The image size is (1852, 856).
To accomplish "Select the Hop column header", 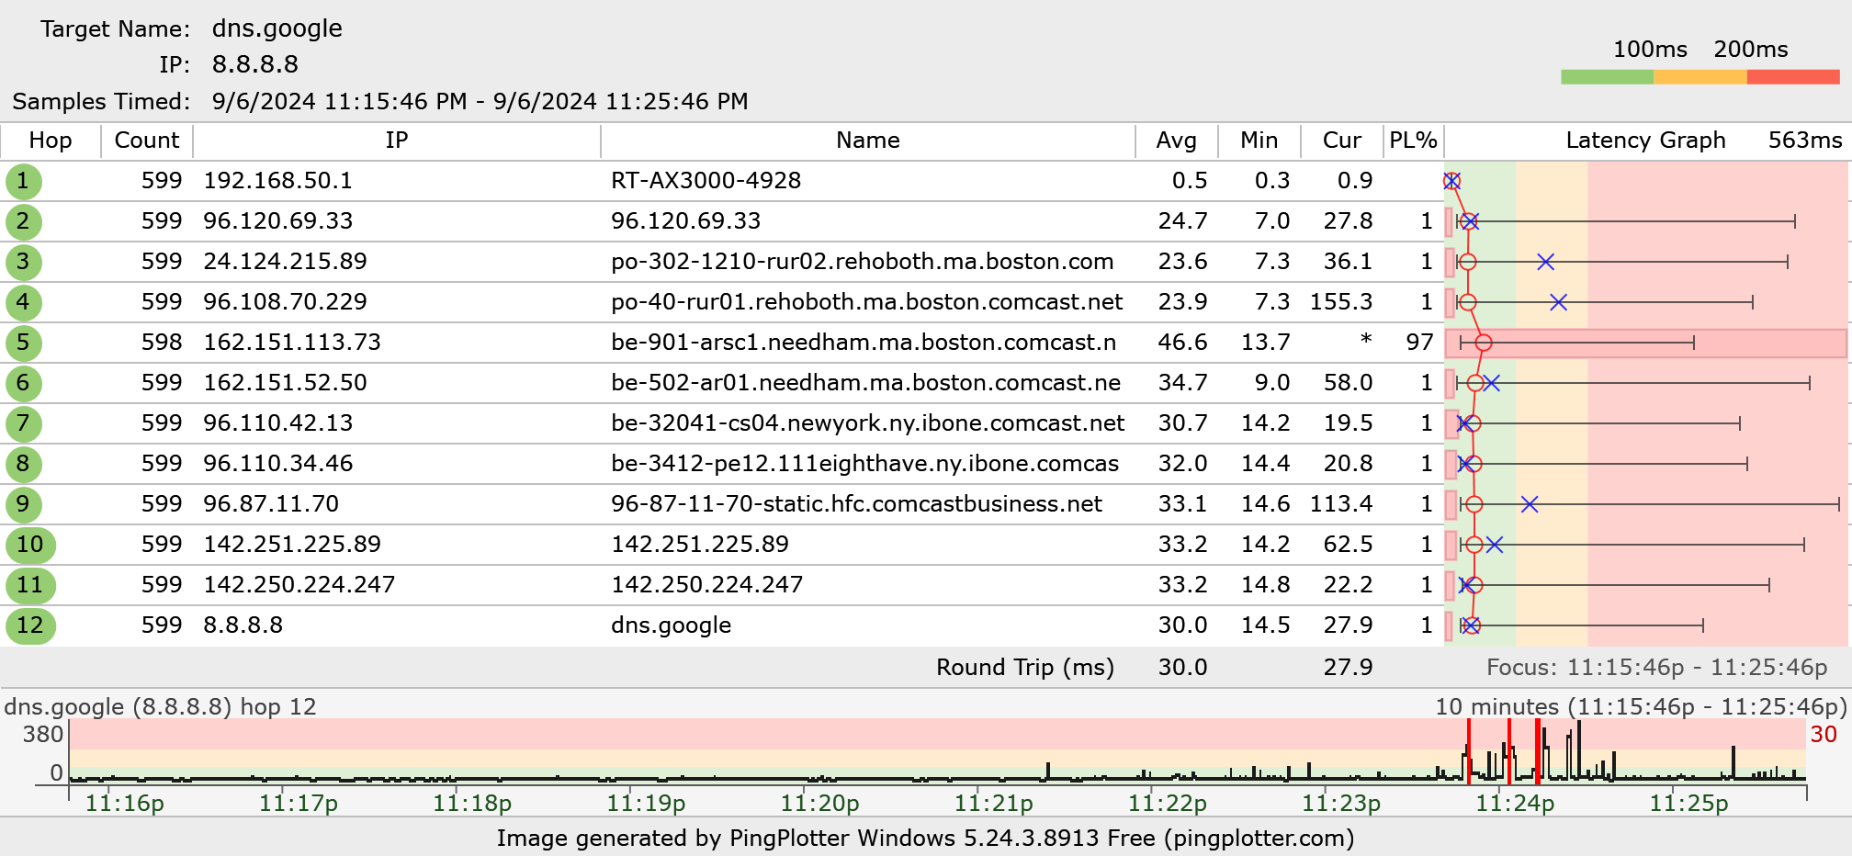I will pyautogui.click(x=51, y=141).
